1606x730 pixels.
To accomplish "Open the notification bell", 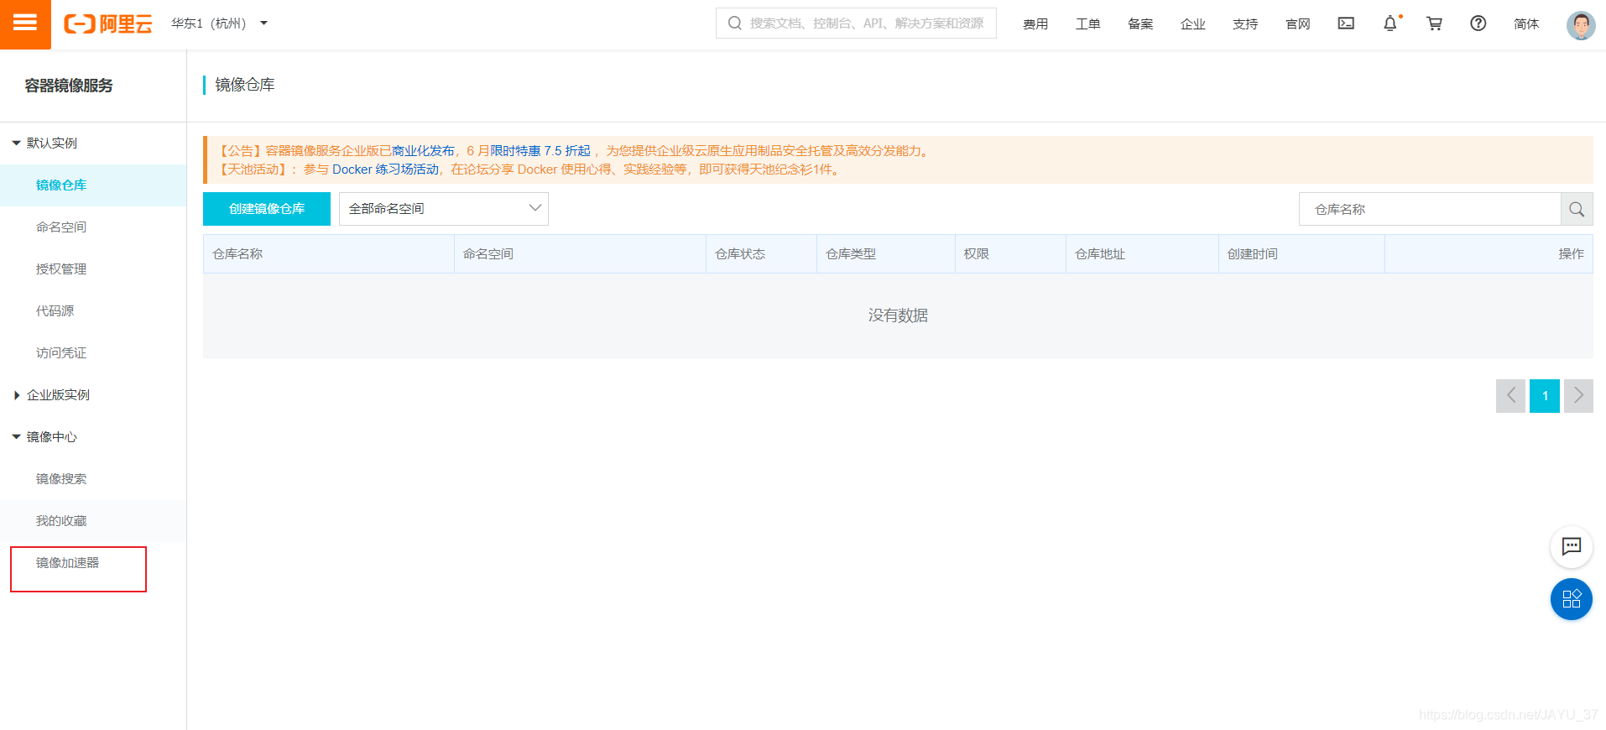I will [x=1390, y=23].
